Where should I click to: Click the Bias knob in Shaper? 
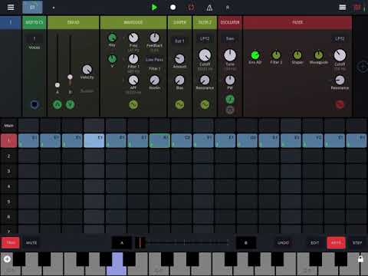tap(179, 80)
